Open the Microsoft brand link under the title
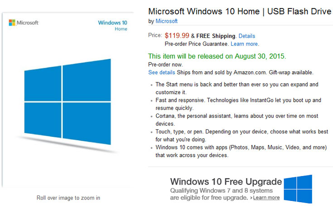 click(x=166, y=21)
